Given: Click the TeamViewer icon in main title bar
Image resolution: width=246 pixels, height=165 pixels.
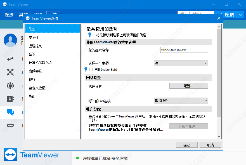Looking at the screenshot, I should [5, 4].
